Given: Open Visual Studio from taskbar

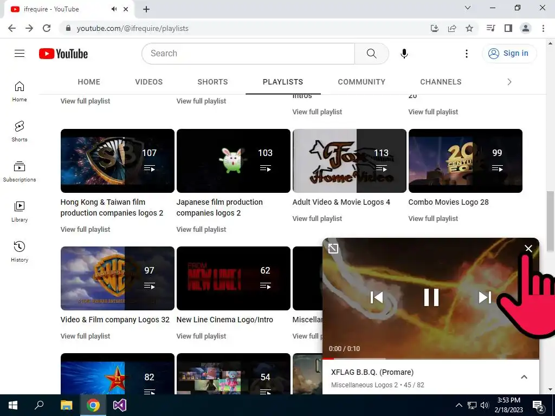Looking at the screenshot, I should coord(120,405).
